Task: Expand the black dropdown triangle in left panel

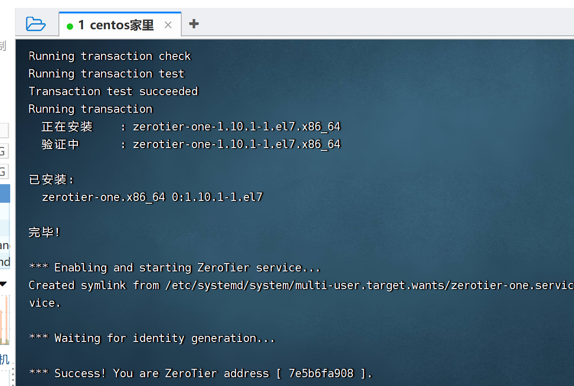Action: pos(3,284)
